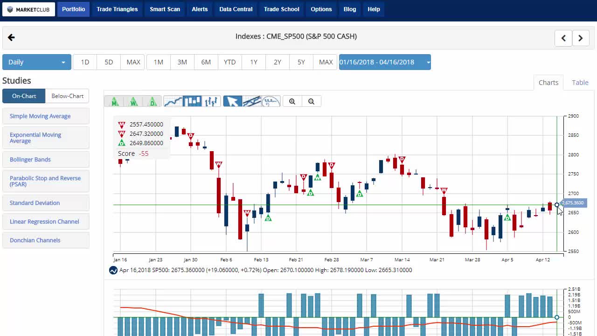Select the 5D range

tap(109, 62)
